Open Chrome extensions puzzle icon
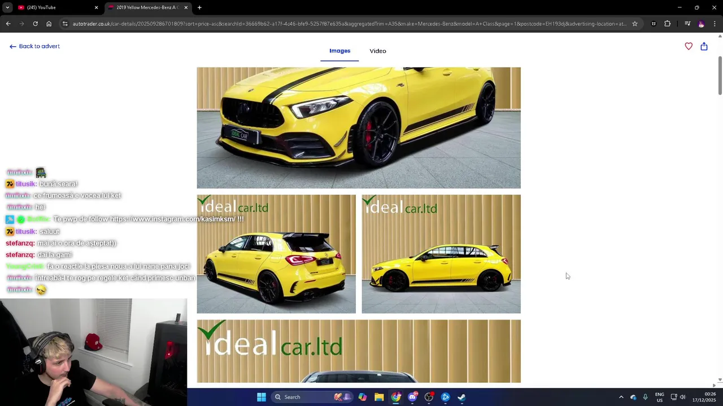Screen dimensions: 723x406 [x=668, y=24]
